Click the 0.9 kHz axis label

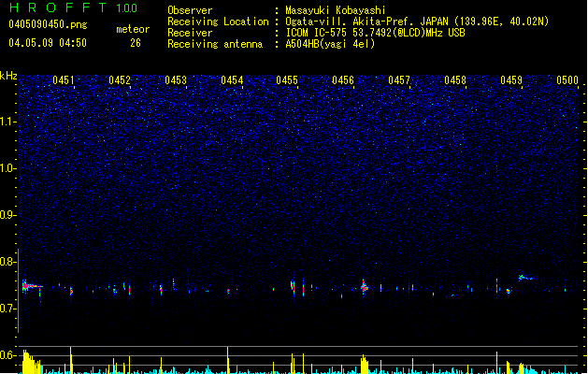click(8, 215)
